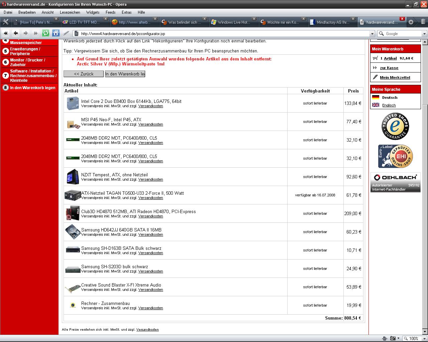Click the forward arrow button
This screenshot has width=428, height=342.
coord(26,33)
